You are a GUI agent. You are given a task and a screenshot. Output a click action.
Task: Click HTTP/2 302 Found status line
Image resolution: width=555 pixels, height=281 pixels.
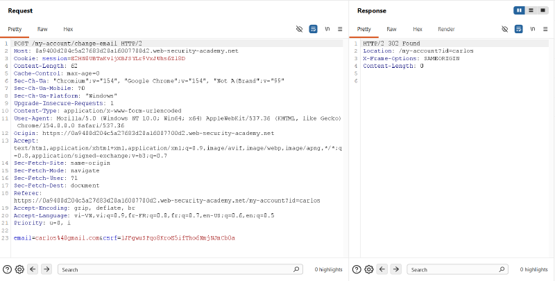pos(391,44)
